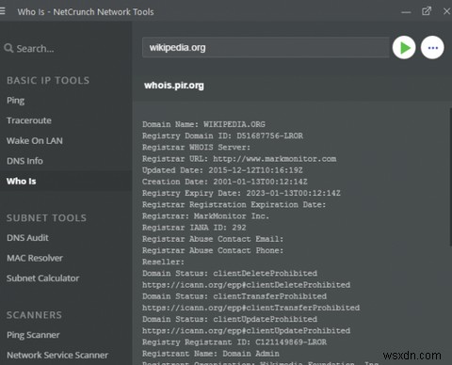Click Domain Status: clientDeleteProhibited line

point(230,273)
